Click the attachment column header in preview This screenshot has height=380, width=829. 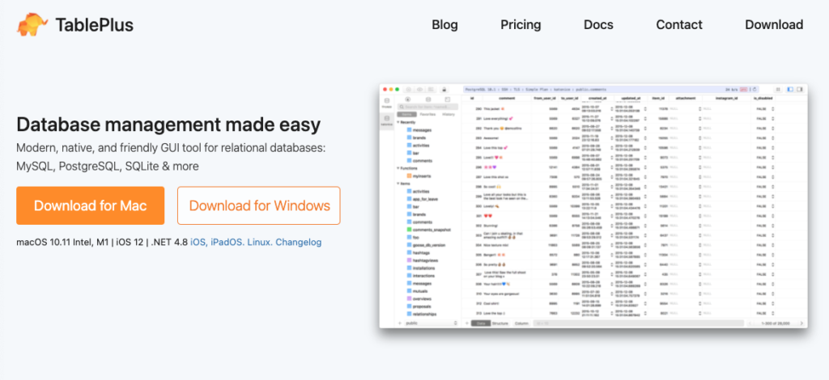point(686,98)
